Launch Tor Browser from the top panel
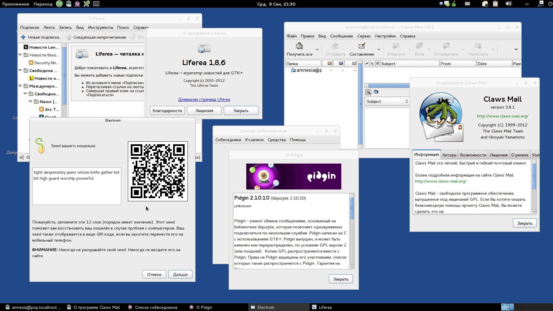This screenshot has height=311, width=553. click(59, 4)
